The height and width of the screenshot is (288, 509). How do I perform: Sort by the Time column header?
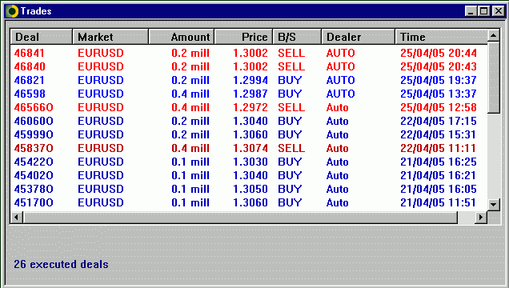442,37
